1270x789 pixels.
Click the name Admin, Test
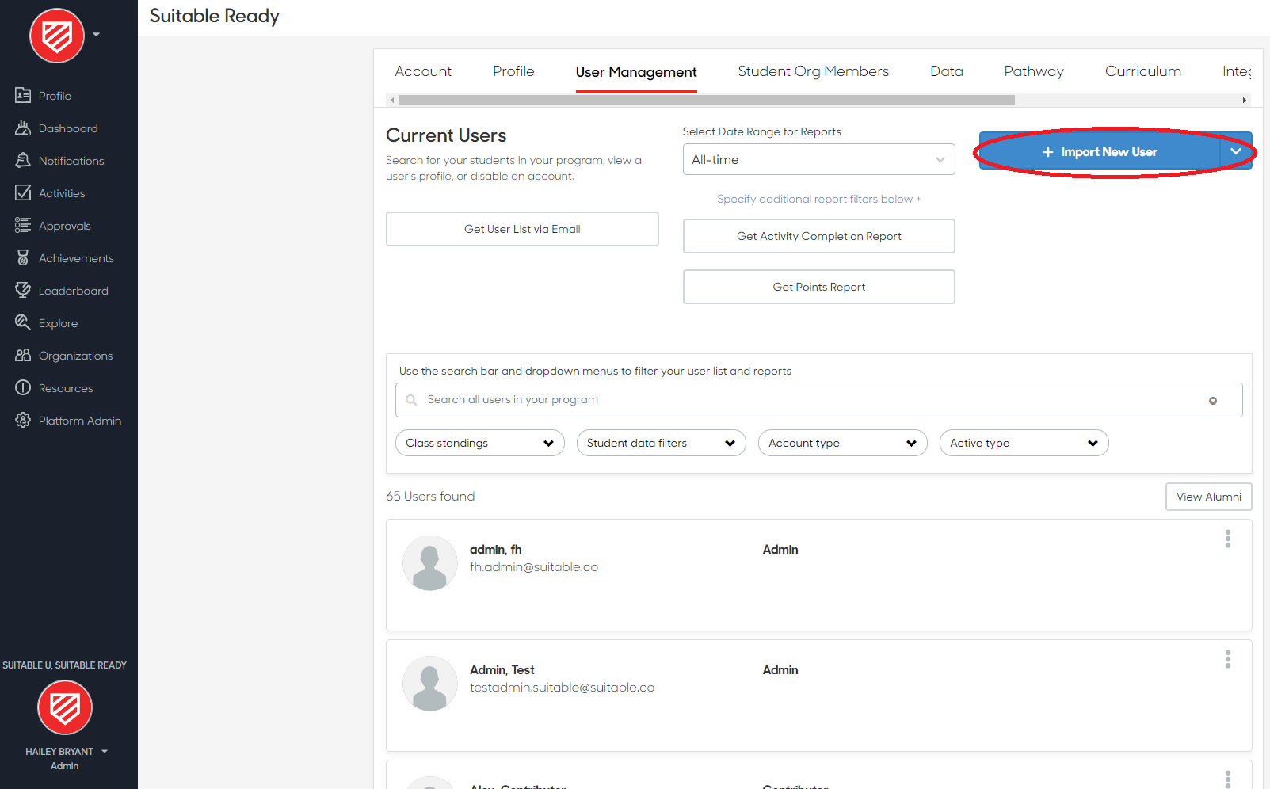point(502,669)
